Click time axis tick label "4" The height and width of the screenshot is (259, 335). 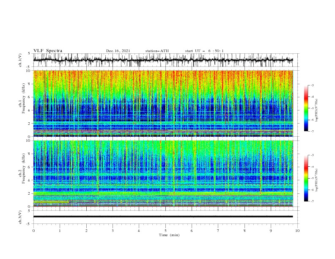coord(139,231)
